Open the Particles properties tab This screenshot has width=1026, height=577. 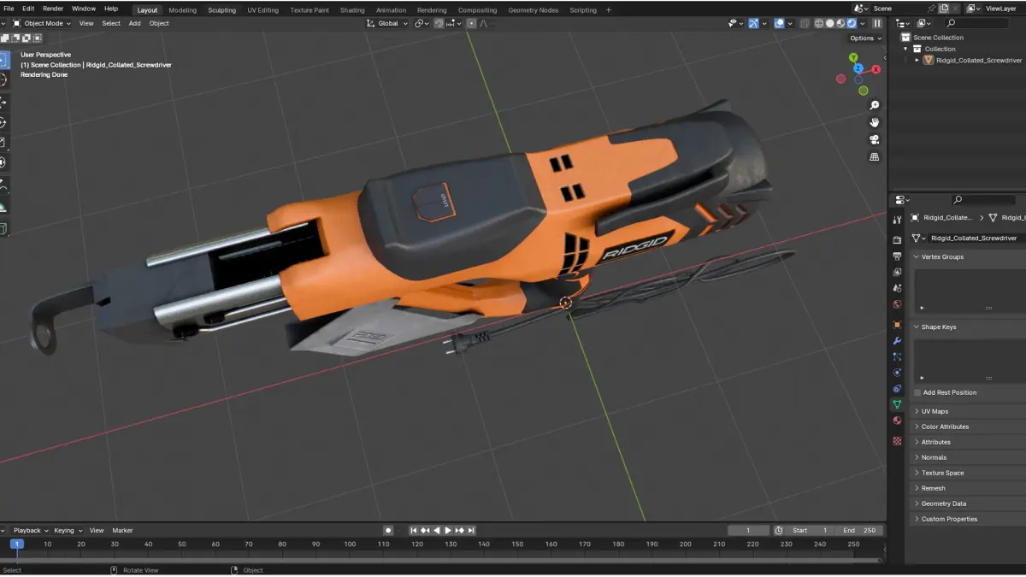pos(897,356)
